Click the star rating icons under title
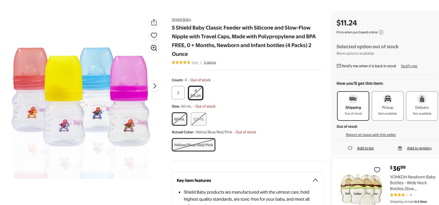Image resolution: width=439 pixels, height=205 pixels. (181, 62)
